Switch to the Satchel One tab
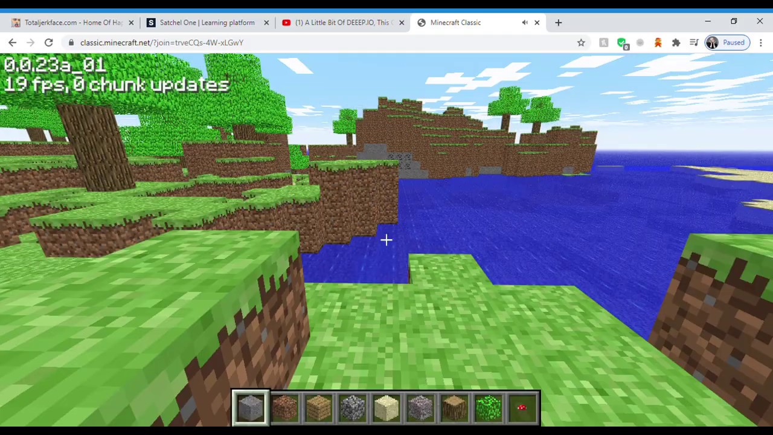The image size is (773, 435). pos(207,22)
